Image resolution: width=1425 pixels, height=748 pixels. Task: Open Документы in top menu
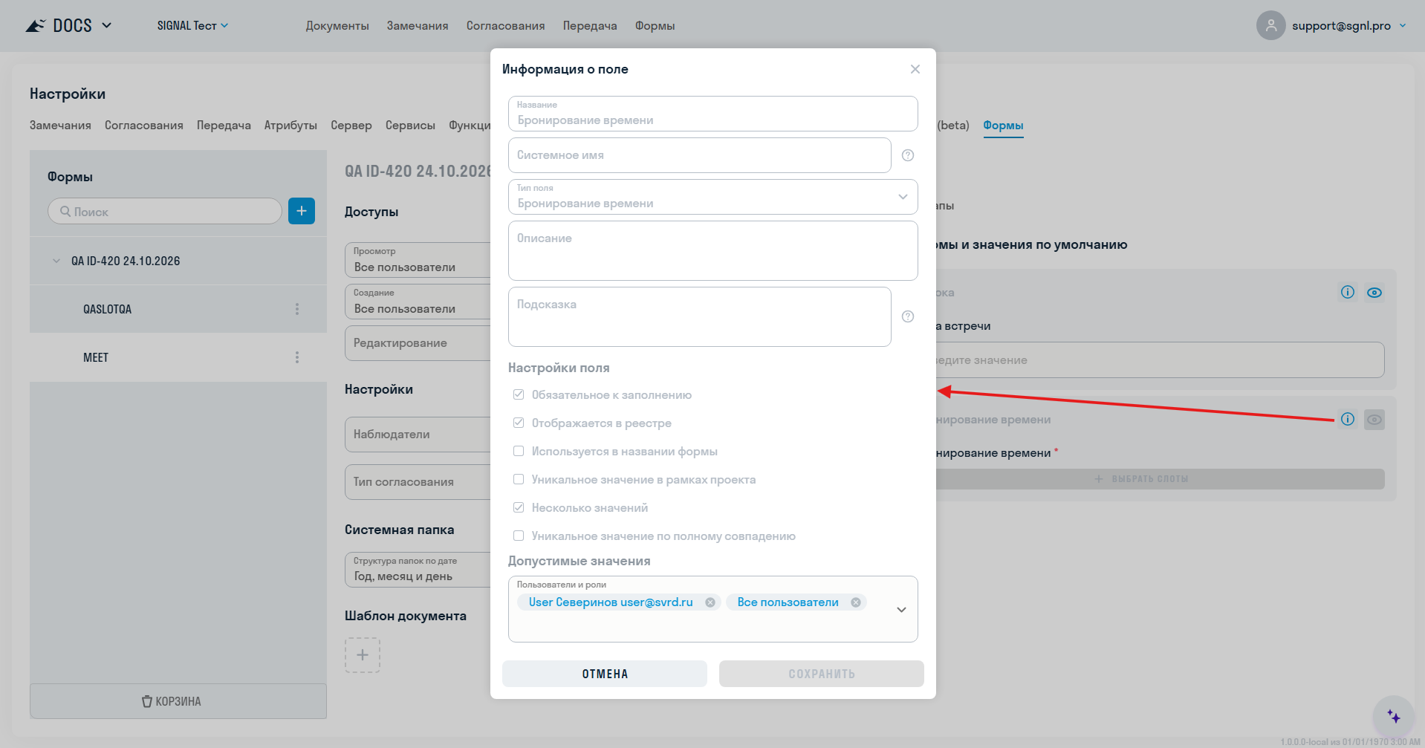point(337,25)
